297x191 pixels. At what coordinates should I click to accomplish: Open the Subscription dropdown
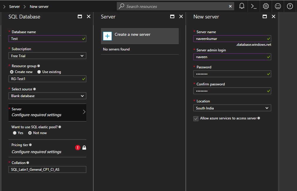pyautogui.click(x=47, y=56)
